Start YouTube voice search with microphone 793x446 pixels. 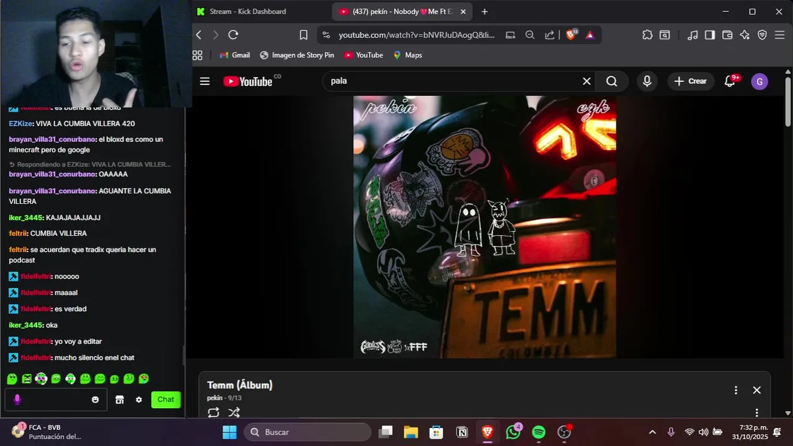pos(647,81)
